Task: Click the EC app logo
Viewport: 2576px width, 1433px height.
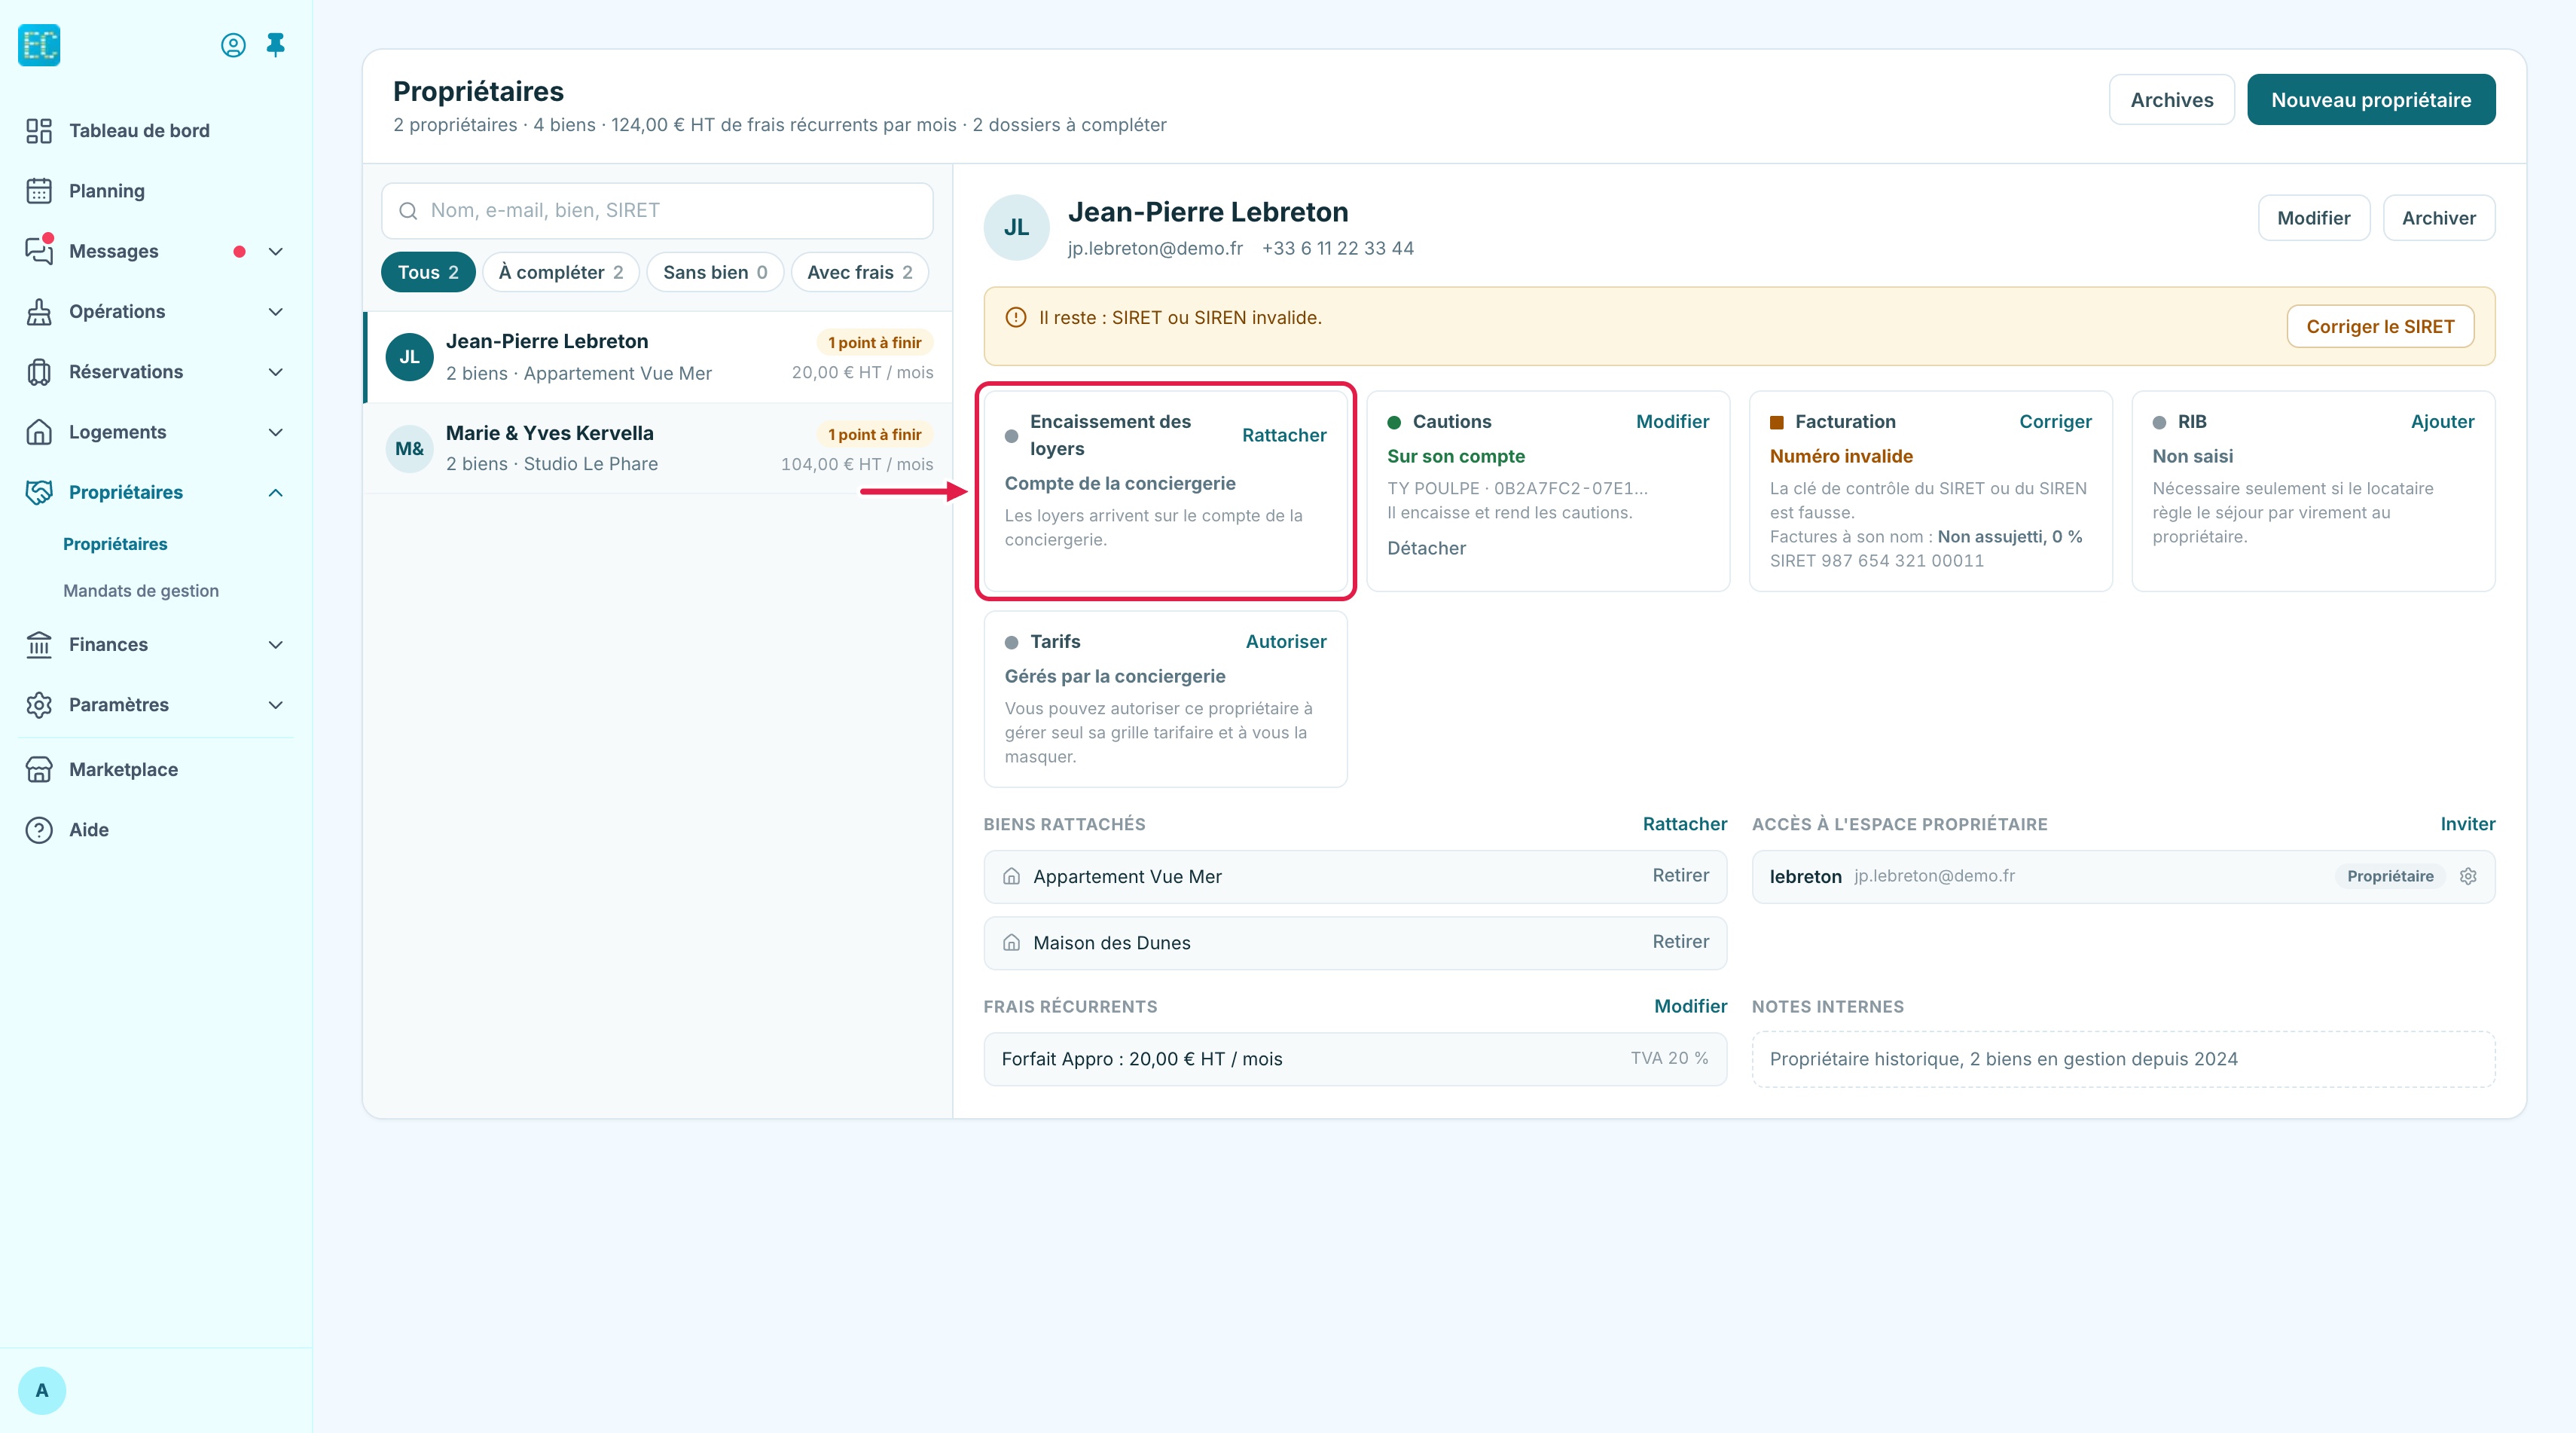Action: click(40, 45)
